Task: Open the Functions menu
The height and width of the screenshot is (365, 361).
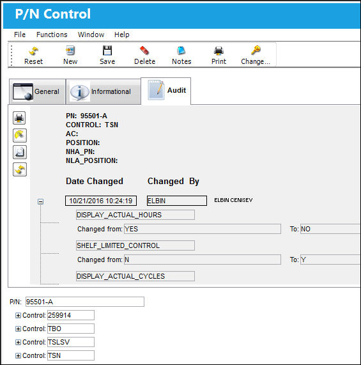Action: coord(52,35)
